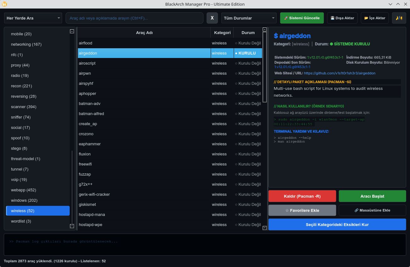
Task: Select the 'eaphammer' tool row
Action: tap(170, 144)
